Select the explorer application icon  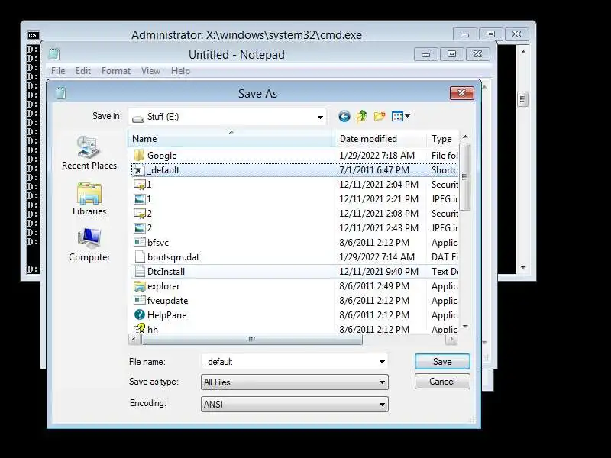coord(139,285)
